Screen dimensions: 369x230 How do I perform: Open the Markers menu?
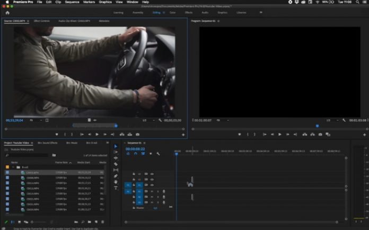[x=89, y=2]
